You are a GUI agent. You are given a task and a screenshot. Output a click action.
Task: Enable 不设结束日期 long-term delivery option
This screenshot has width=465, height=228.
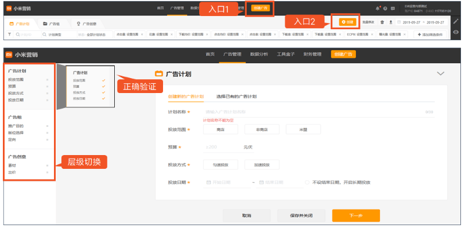pos(307,182)
